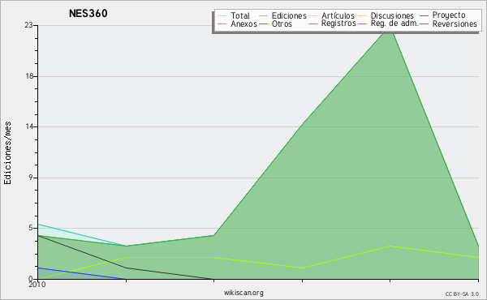Click the Reversiones legend label
This screenshot has height=300, width=487.
click(455, 24)
